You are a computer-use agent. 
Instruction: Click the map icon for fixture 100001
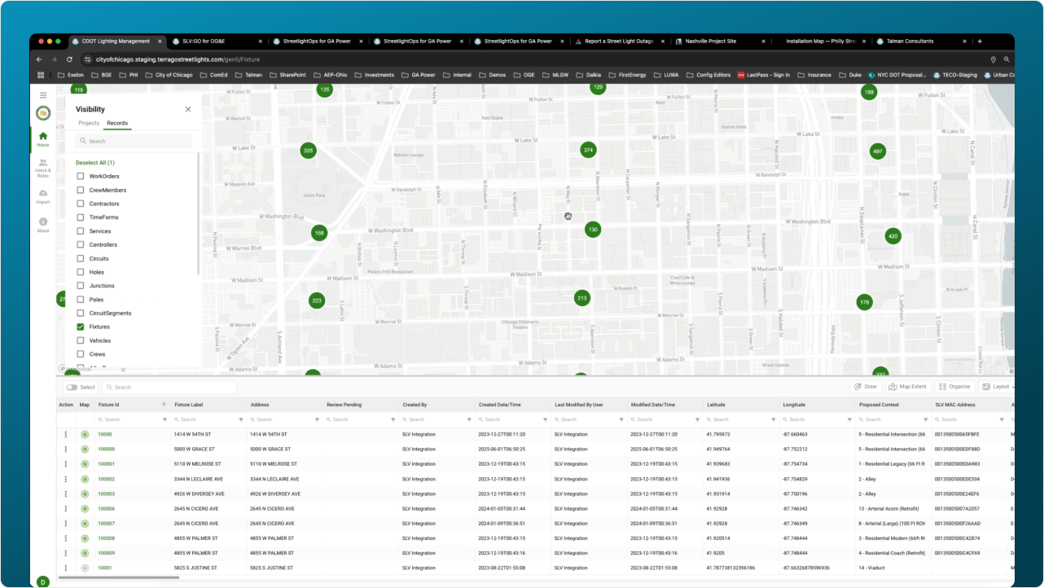pos(85,464)
